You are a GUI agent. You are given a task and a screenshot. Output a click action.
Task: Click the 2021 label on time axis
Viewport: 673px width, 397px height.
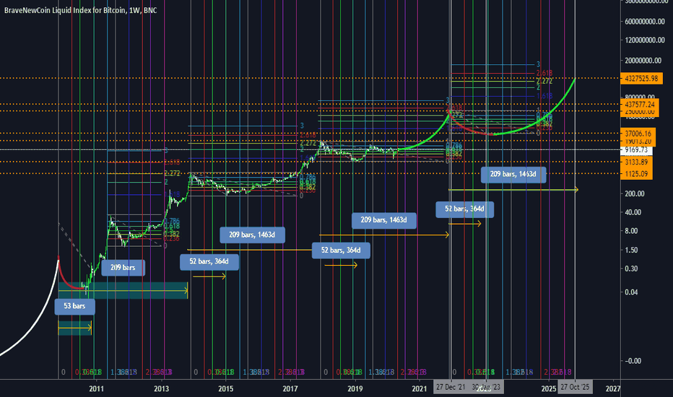(x=420, y=389)
